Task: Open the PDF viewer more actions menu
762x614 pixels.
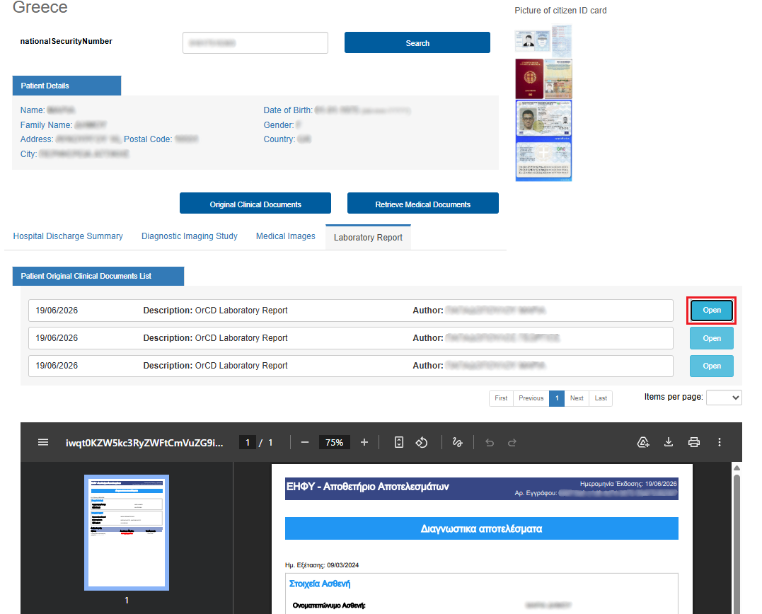Action: pyautogui.click(x=720, y=442)
